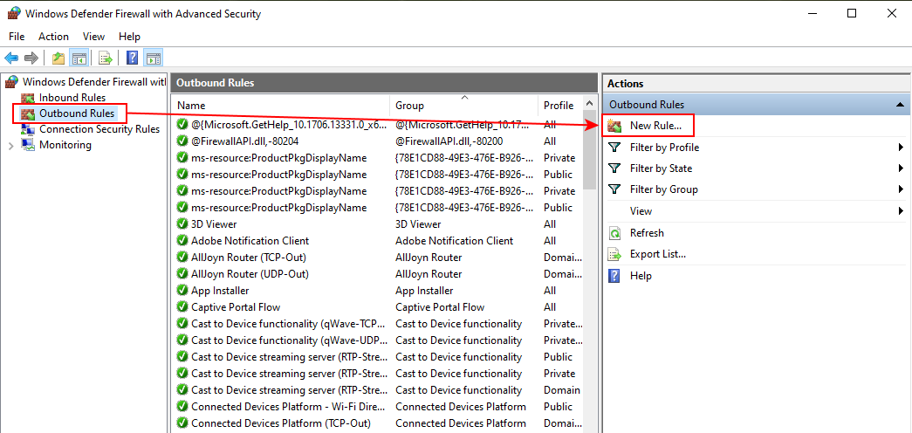Viewport: 912px width, 433px height.
Task: Click the Filter by Group funnel icon
Action: tap(614, 189)
